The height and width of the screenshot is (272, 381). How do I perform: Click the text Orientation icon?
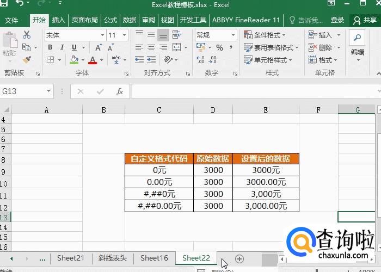168,59
